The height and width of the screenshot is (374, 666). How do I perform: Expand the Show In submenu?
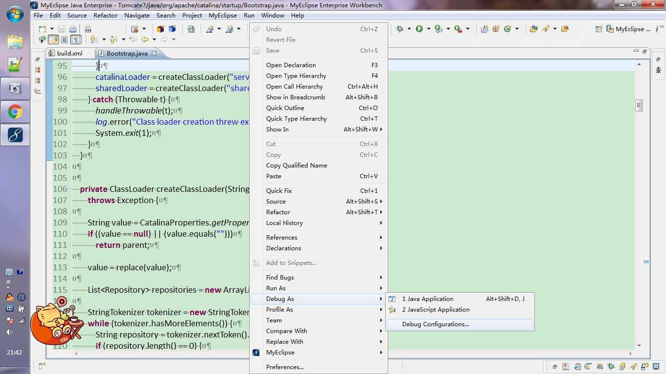319,130
